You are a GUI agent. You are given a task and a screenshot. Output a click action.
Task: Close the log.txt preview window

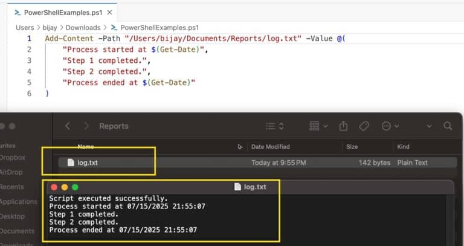click(x=54, y=187)
